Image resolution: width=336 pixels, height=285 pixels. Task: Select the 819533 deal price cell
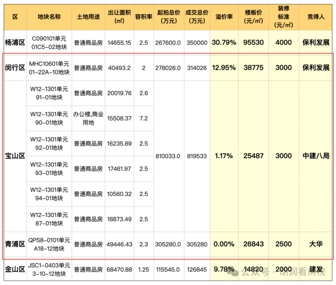(x=197, y=156)
